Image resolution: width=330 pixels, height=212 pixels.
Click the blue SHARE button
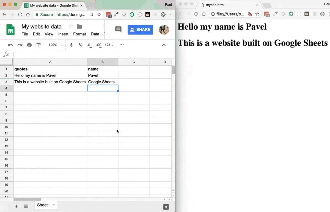click(x=140, y=30)
